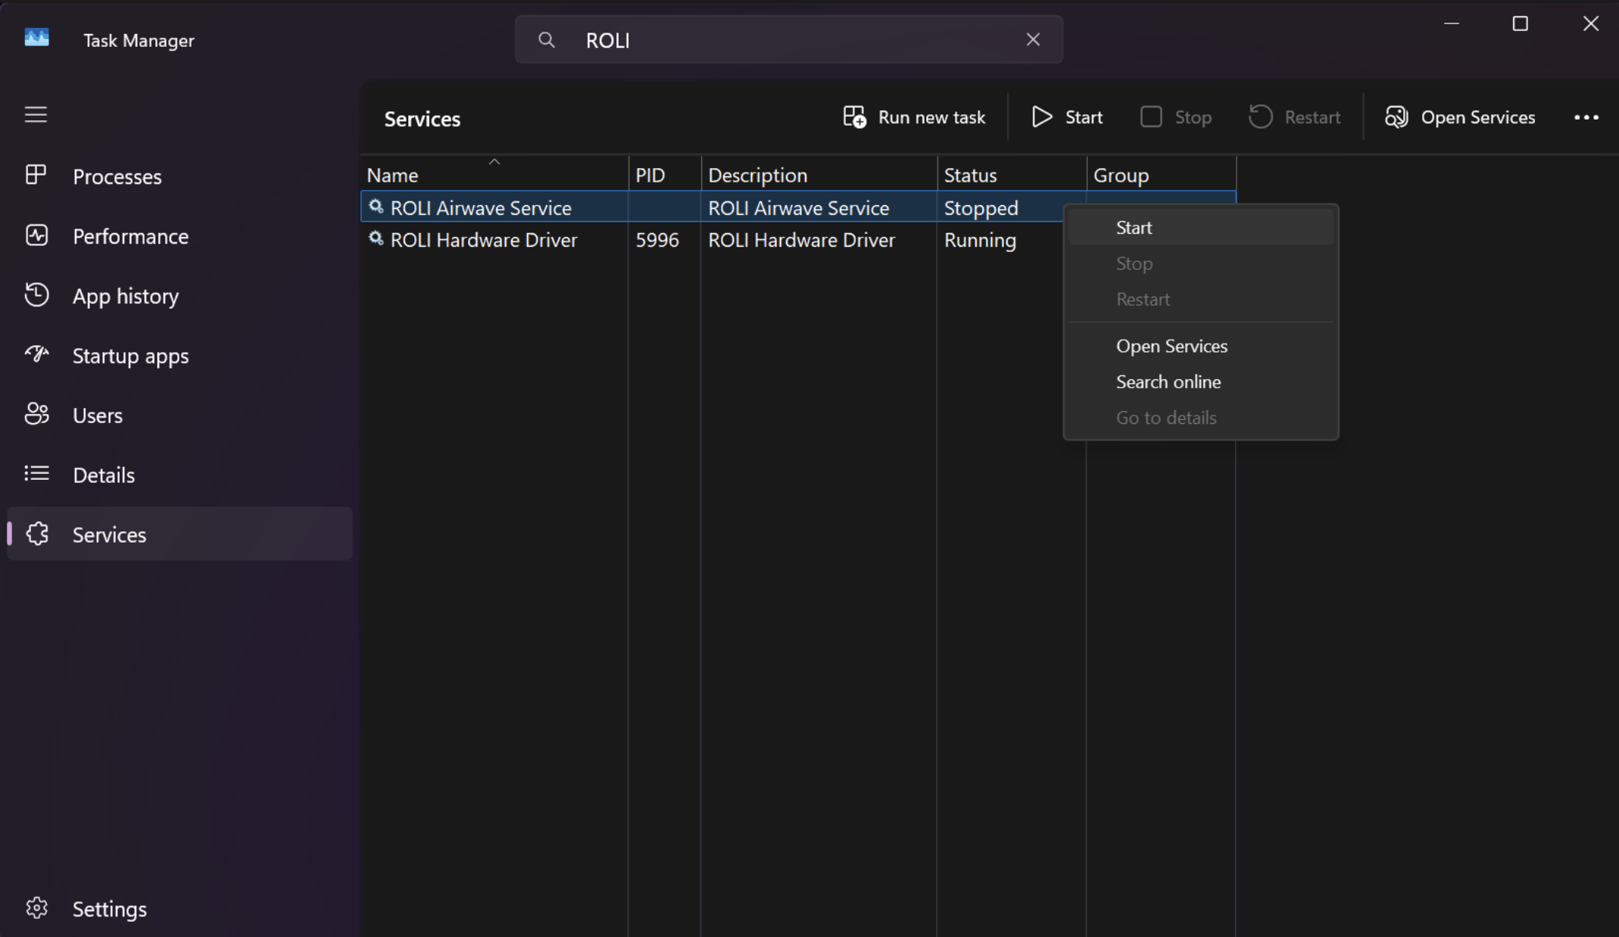Click inside the ROLI search field
Screen dimensions: 1619x937
(788, 40)
